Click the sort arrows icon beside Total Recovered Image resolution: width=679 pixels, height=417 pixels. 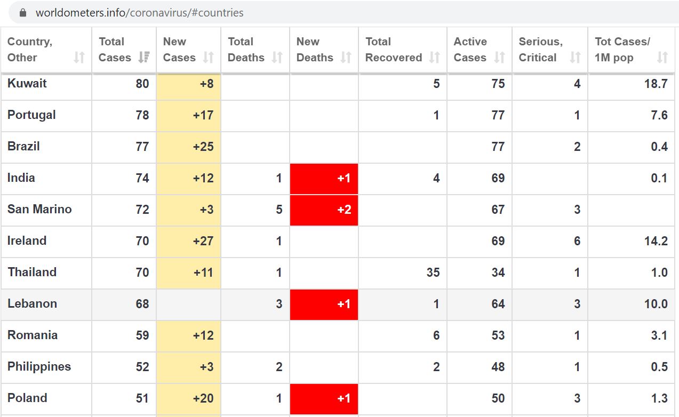coord(434,58)
